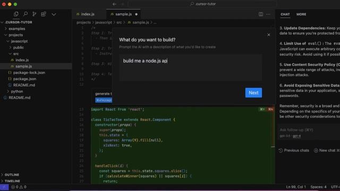
Task: Reject the diff with ⌘N badge
Action: point(270,109)
